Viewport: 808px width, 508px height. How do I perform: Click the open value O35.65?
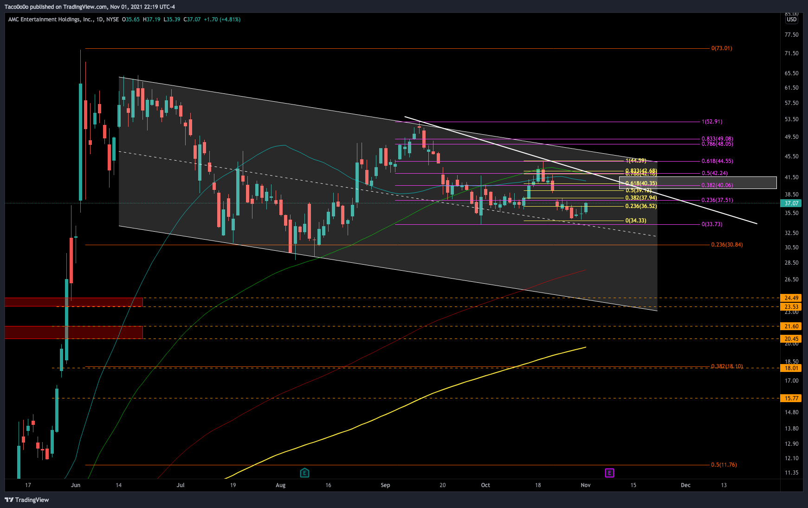click(131, 20)
